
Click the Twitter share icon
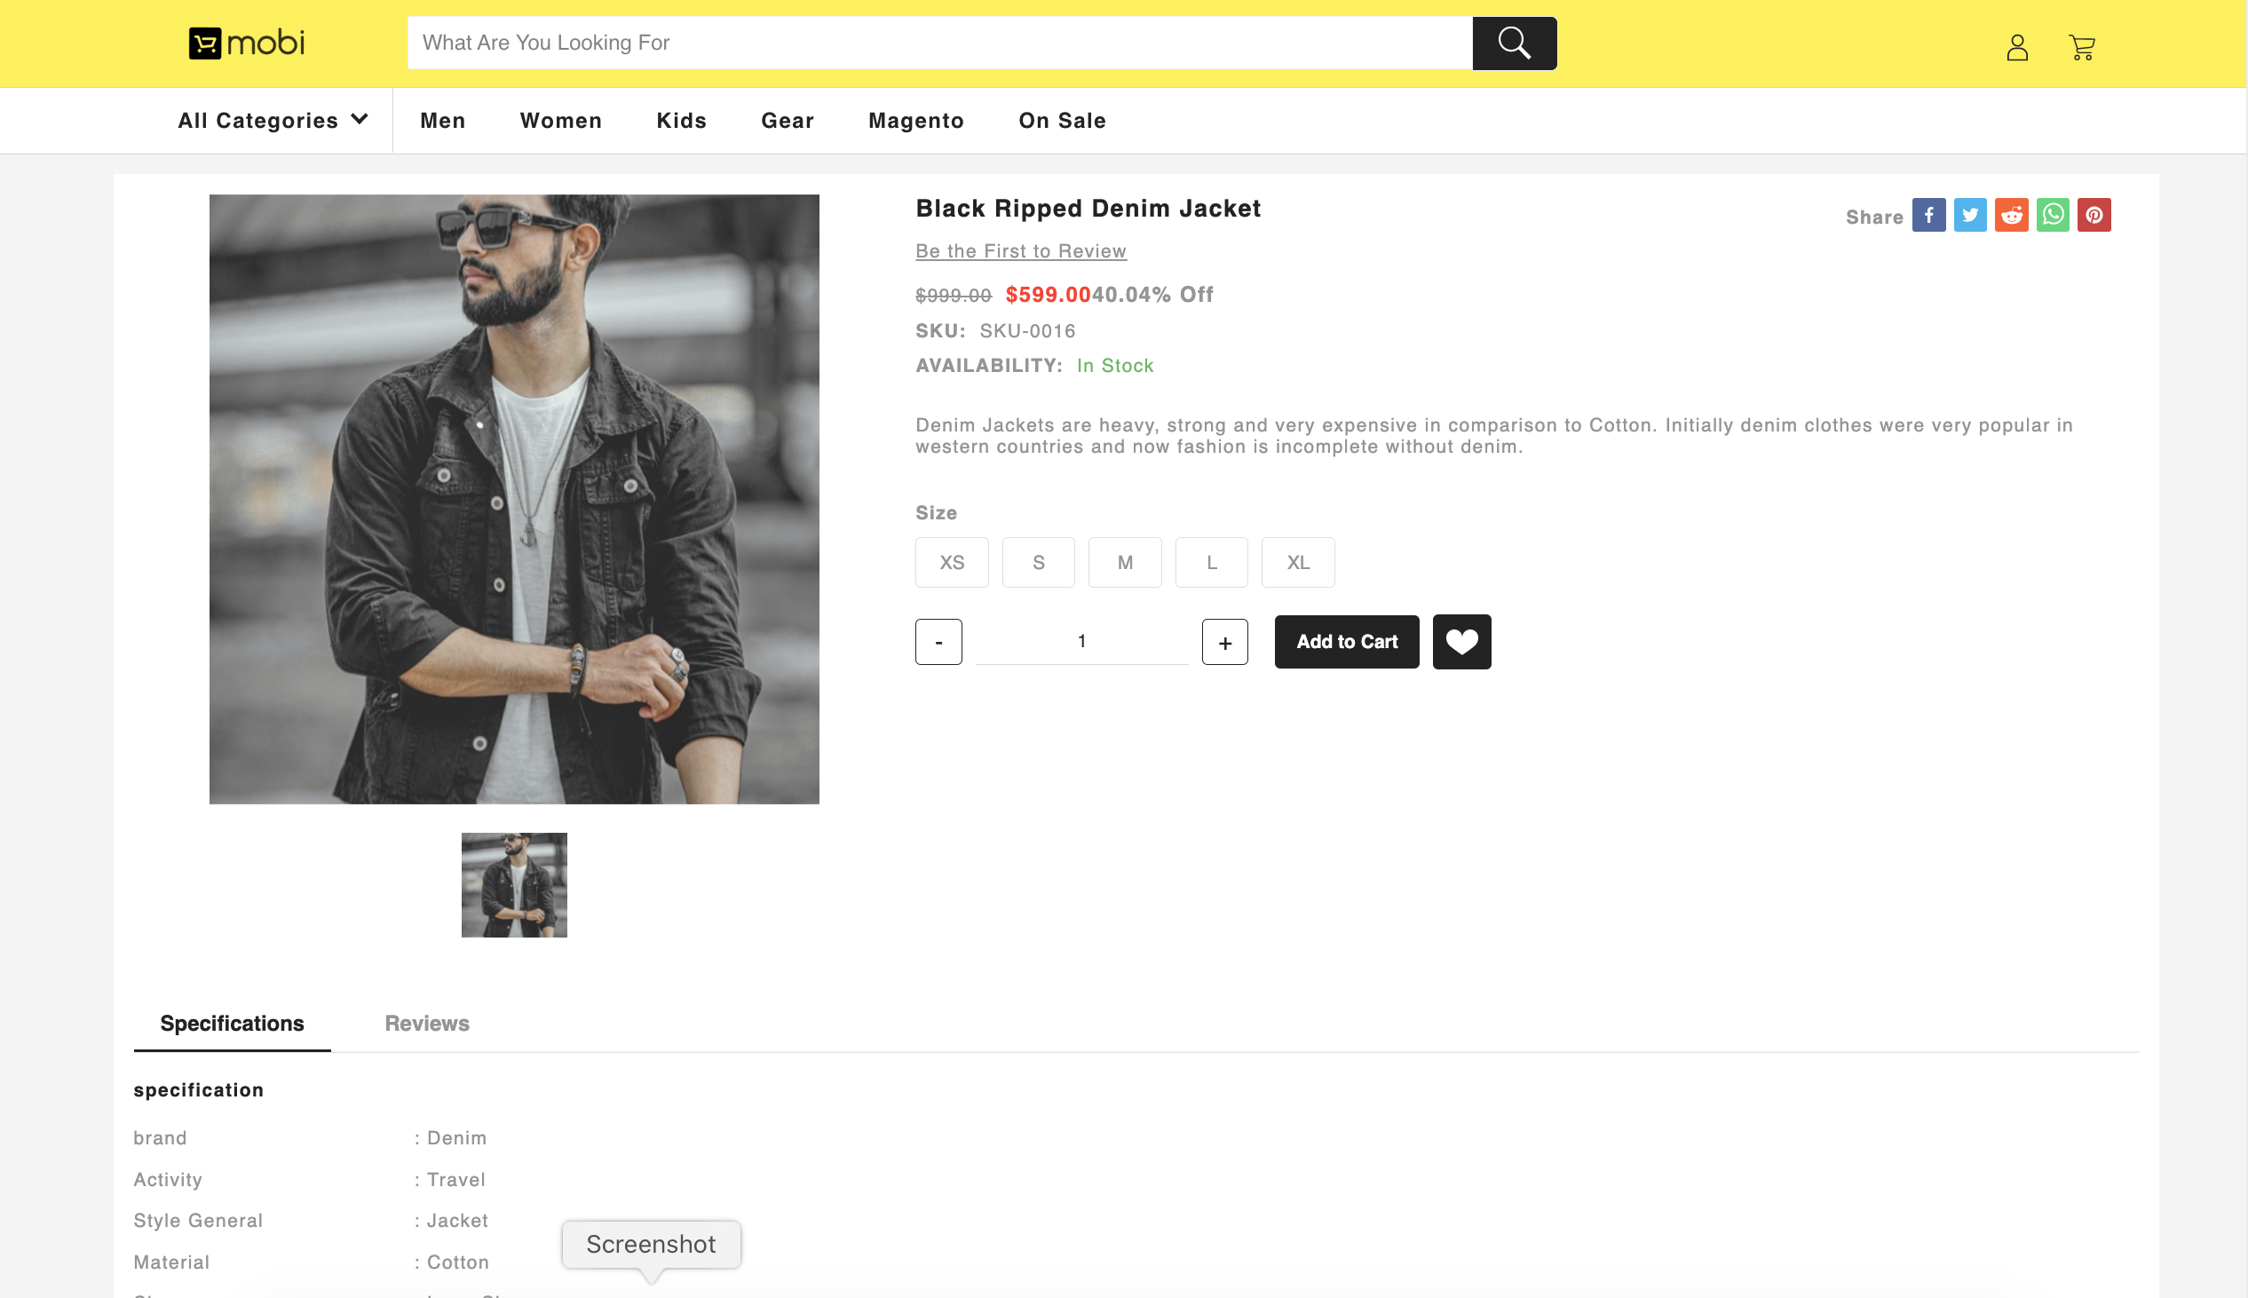(x=1970, y=215)
